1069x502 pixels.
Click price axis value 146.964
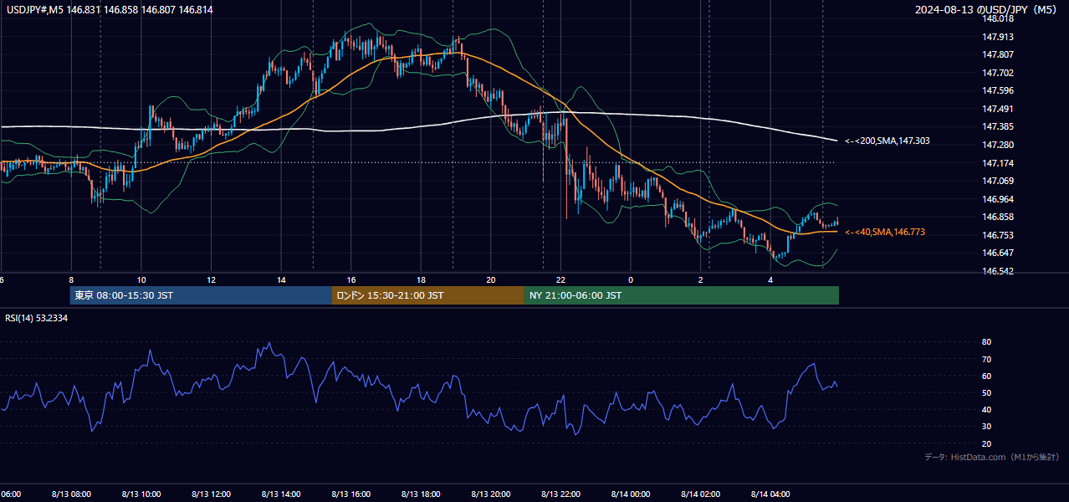(997, 199)
